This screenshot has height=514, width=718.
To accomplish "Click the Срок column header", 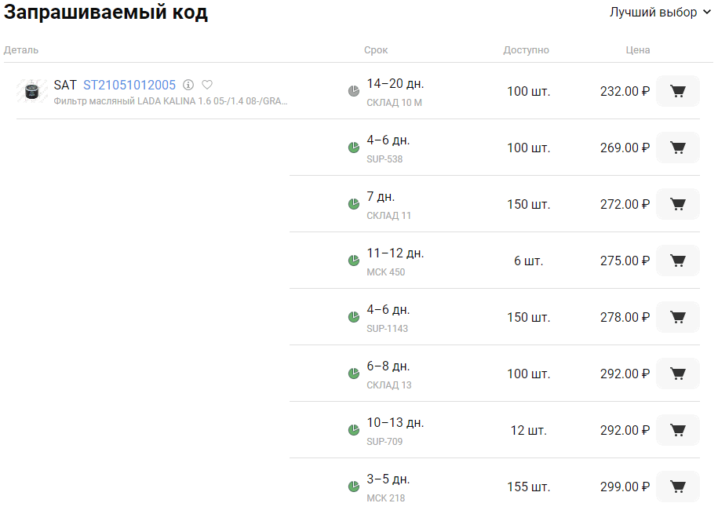I will 376,50.
